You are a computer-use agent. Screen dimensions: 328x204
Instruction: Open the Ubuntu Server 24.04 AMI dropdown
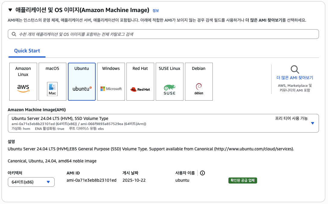tap(163, 123)
